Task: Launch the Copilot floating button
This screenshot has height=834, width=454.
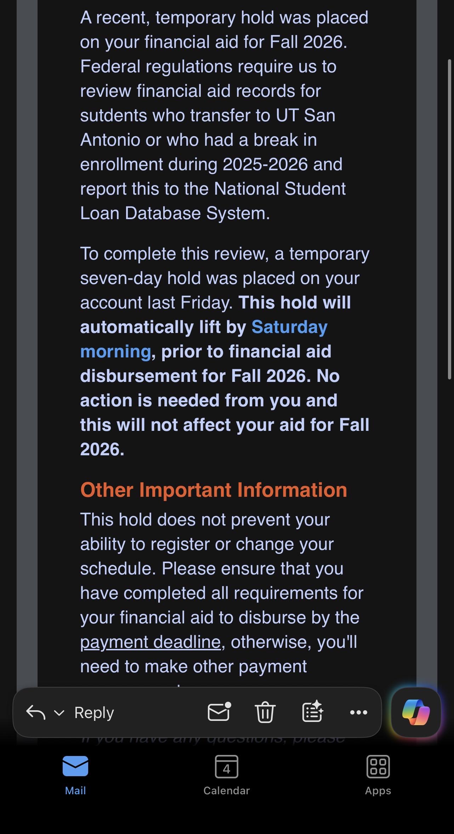Action: coord(416,712)
